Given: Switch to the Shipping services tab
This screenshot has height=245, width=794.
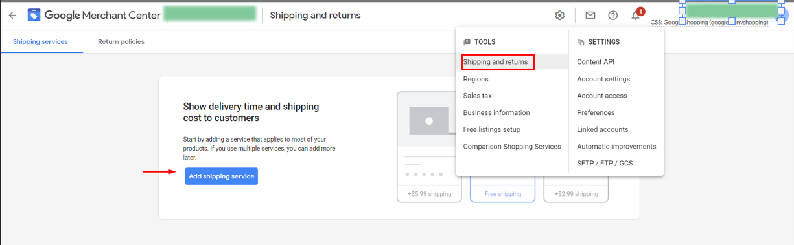Looking at the screenshot, I should [x=40, y=41].
